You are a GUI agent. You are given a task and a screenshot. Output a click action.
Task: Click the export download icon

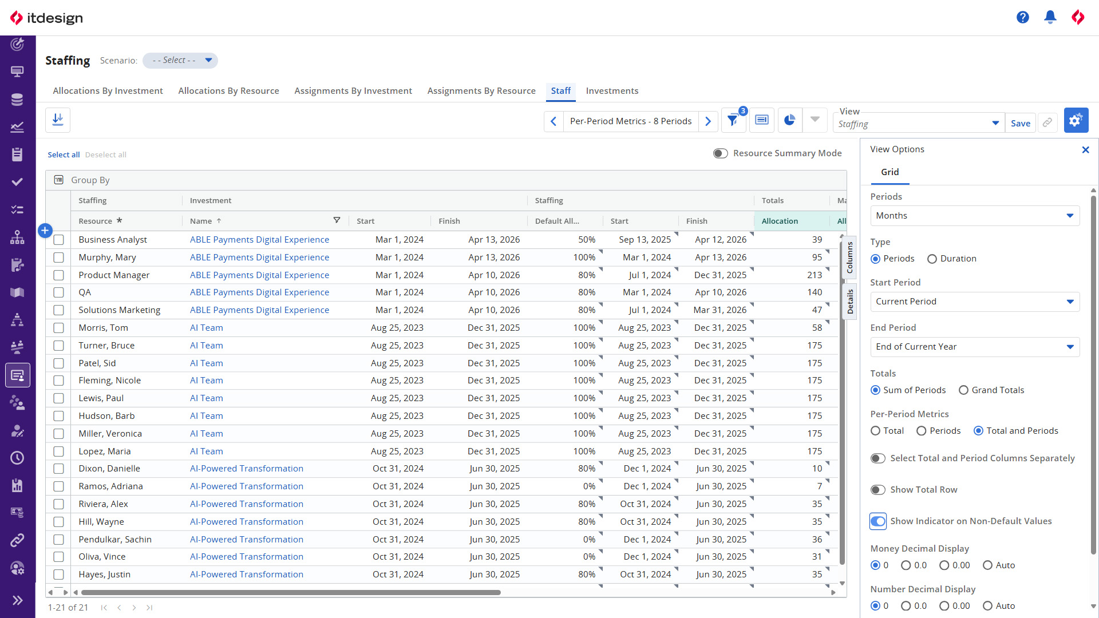point(58,120)
